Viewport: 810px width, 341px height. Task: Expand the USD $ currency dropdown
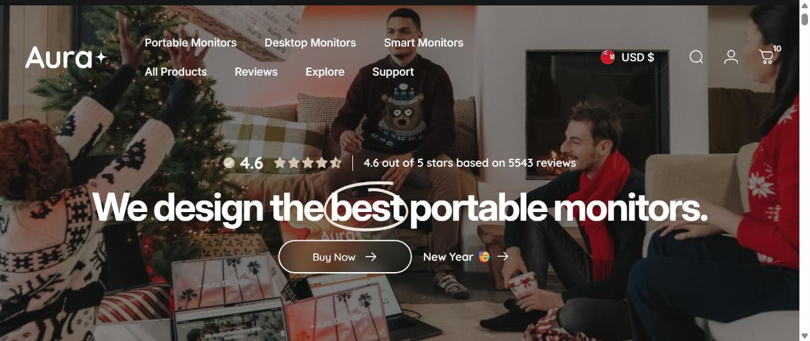(x=628, y=57)
